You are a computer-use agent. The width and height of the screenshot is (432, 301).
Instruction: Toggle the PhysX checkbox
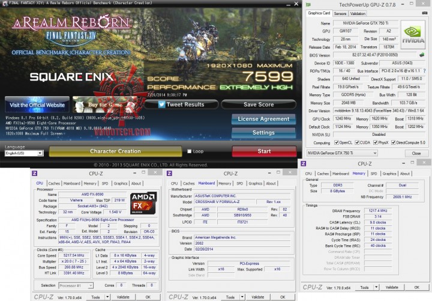pyautogui.click(x=375, y=142)
